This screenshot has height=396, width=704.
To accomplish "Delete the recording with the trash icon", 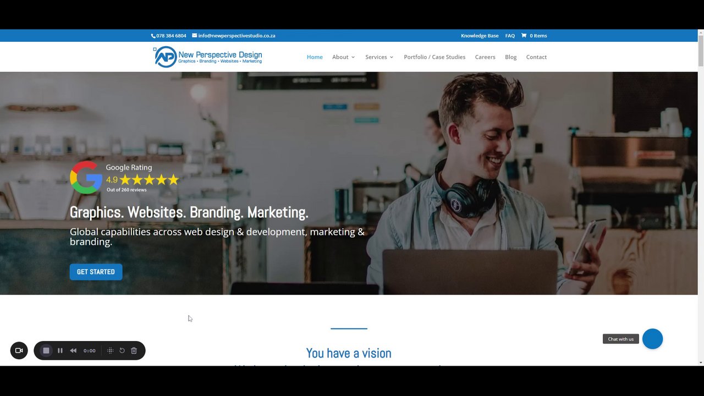I will click(134, 350).
